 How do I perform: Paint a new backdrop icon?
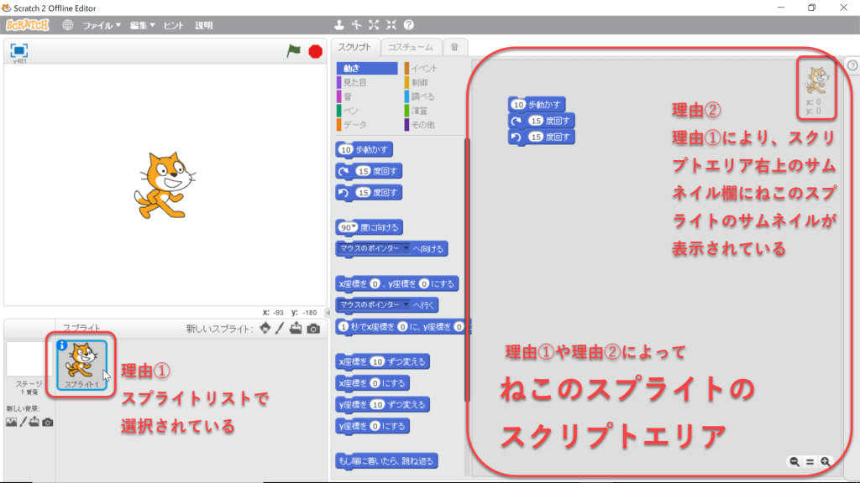pyautogui.click(x=23, y=423)
